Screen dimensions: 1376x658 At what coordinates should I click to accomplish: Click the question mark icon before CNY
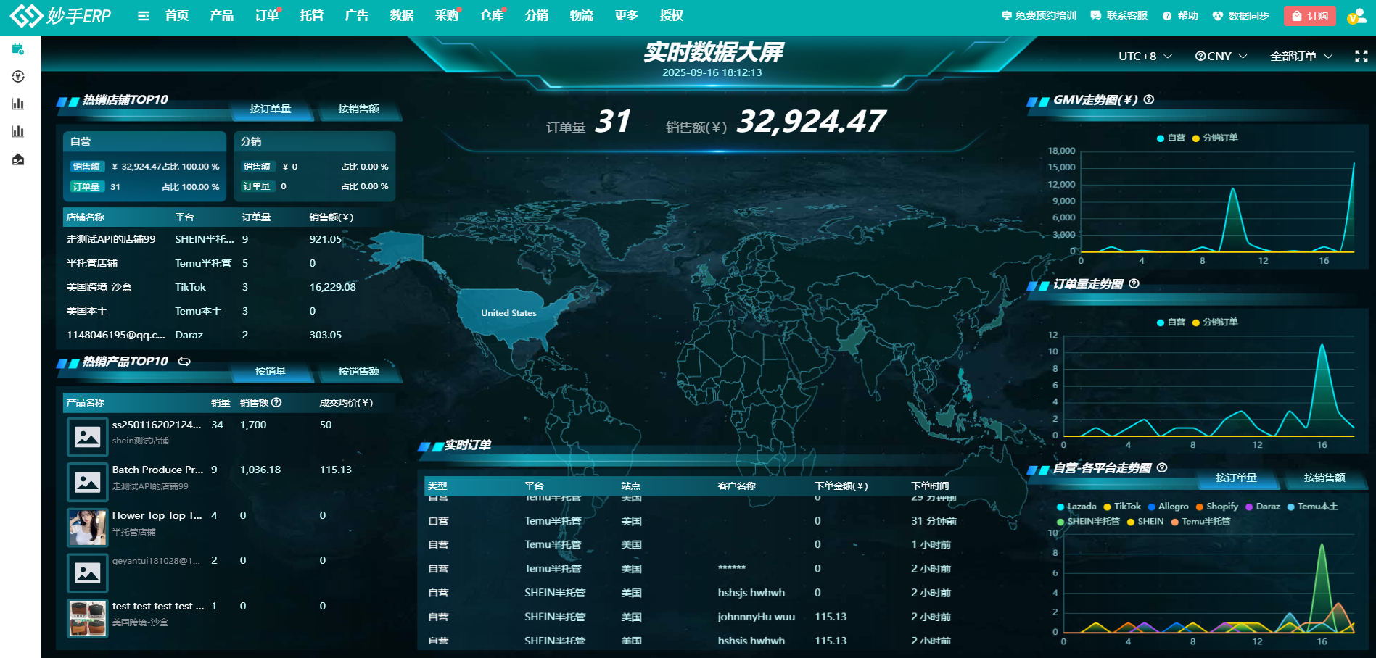[1200, 57]
